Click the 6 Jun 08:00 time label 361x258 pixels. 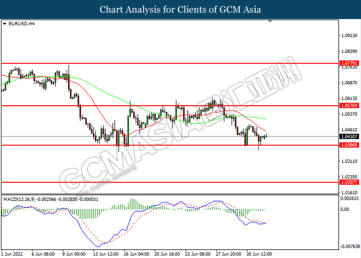43,254
